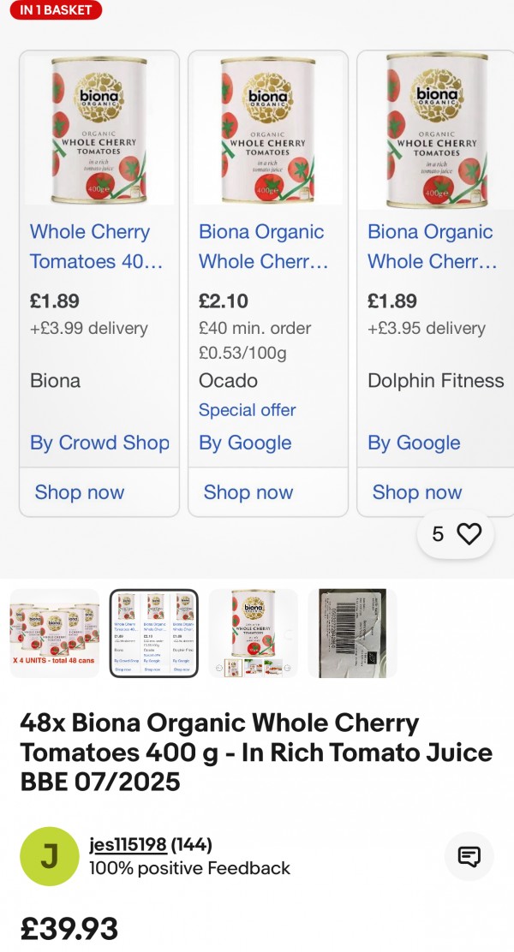Select the price comparison screenshot thumbnail

coord(154,634)
